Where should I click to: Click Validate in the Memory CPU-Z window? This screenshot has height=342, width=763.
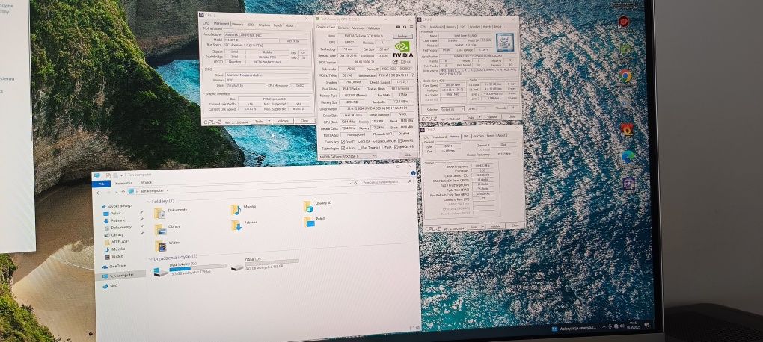[x=495, y=226]
